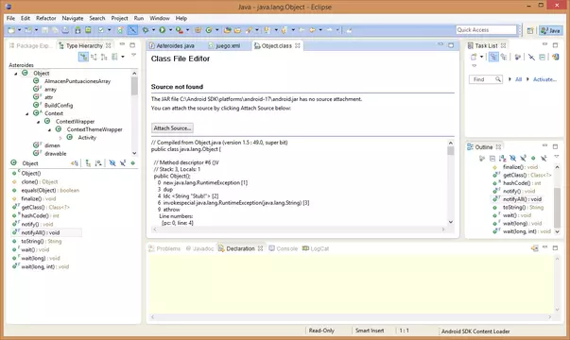Image resolution: width=570 pixels, height=340 pixels.
Task: Toggle Categorized presentation in Task List toolbar
Action: pos(493,57)
